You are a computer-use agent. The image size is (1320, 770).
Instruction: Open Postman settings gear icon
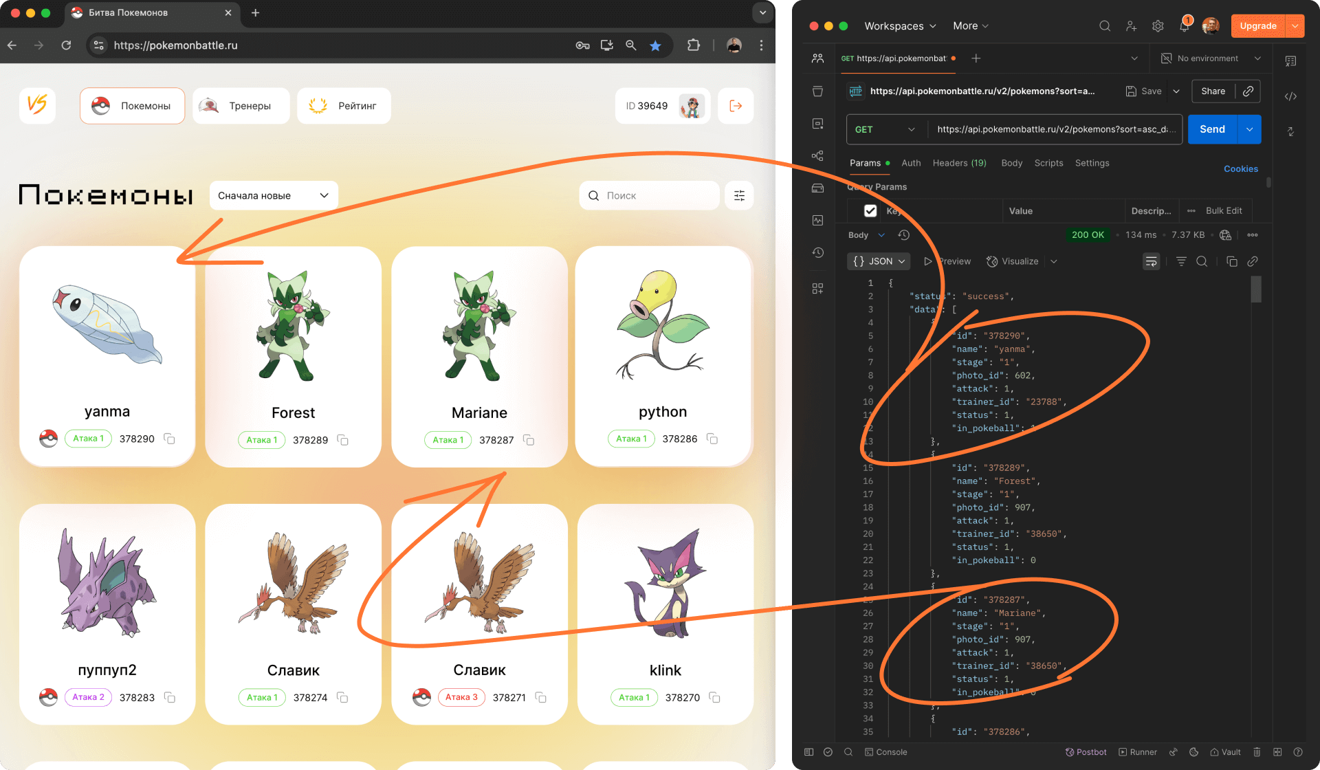pyautogui.click(x=1158, y=26)
